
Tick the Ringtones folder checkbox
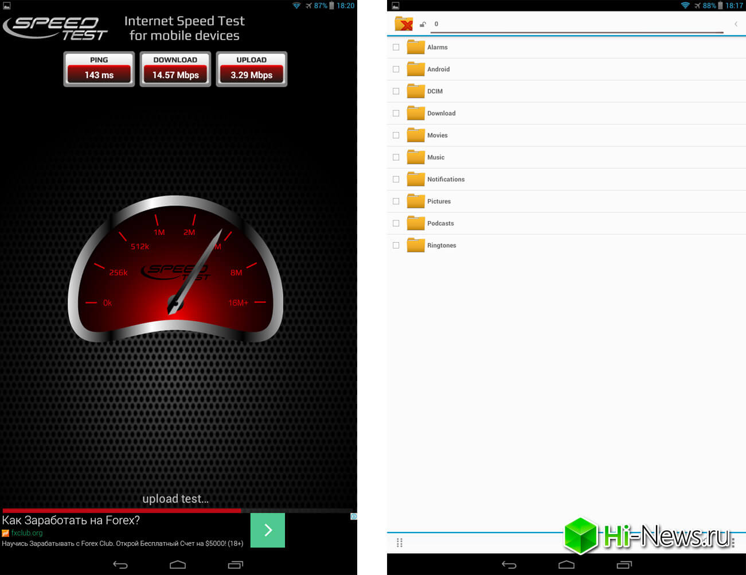[x=396, y=245]
